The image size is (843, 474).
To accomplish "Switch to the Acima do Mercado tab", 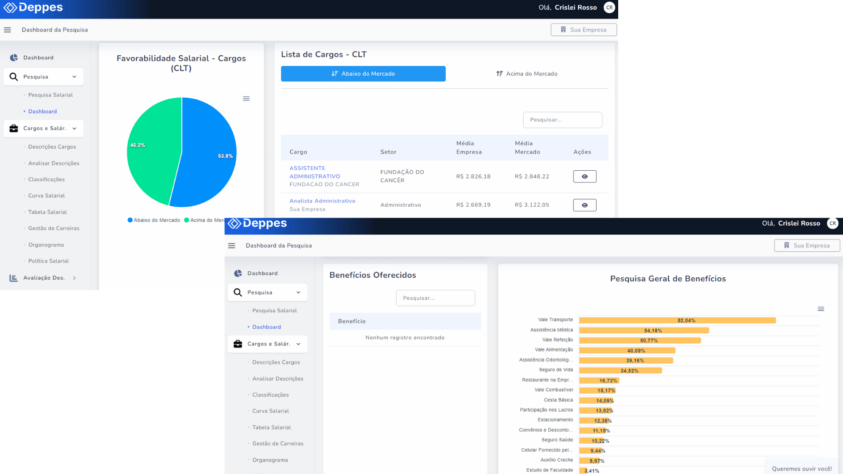I will click(526, 74).
